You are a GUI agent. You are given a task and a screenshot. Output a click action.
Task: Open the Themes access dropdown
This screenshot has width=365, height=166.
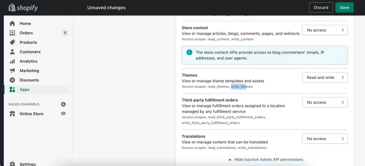[x=324, y=78]
